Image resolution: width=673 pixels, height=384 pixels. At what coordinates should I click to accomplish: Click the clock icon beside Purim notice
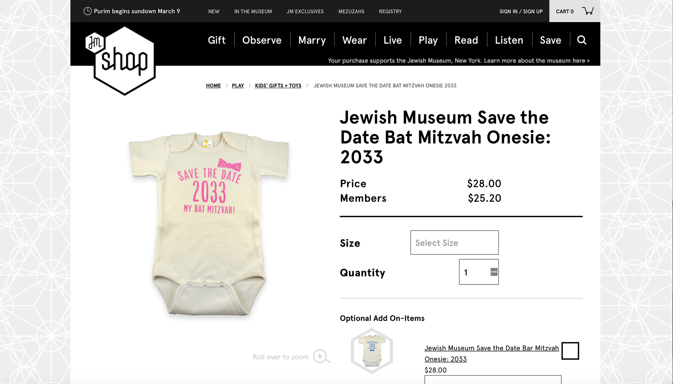click(x=87, y=11)
